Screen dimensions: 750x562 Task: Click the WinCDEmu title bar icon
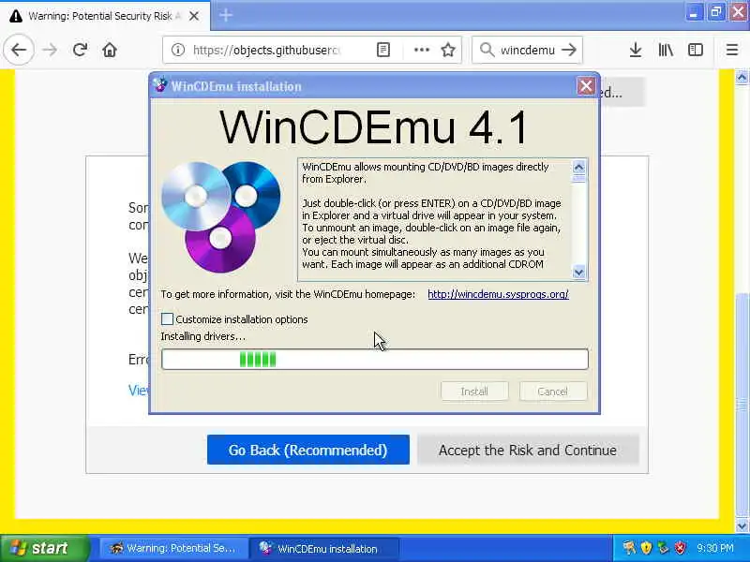click(x=160, y=85)
